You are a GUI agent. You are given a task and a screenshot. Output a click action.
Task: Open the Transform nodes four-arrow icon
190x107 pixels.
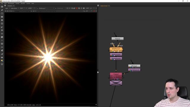click(x=2, y=34)
